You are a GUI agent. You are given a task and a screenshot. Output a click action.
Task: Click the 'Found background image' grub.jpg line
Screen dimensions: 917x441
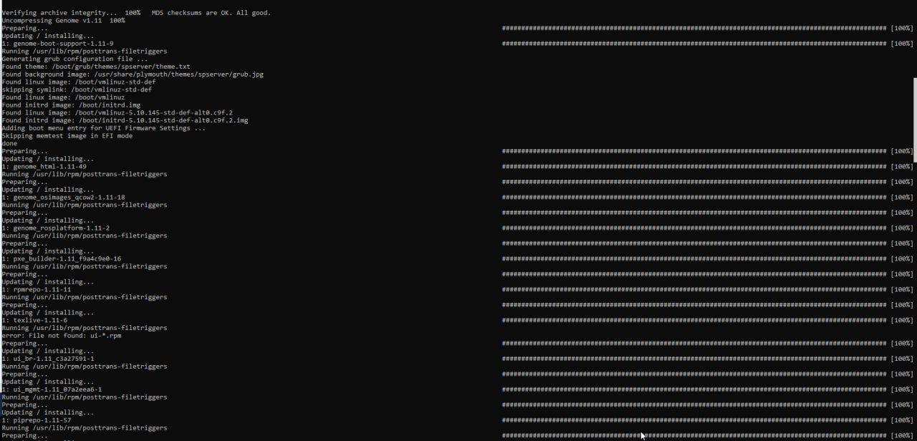point(133,74)
